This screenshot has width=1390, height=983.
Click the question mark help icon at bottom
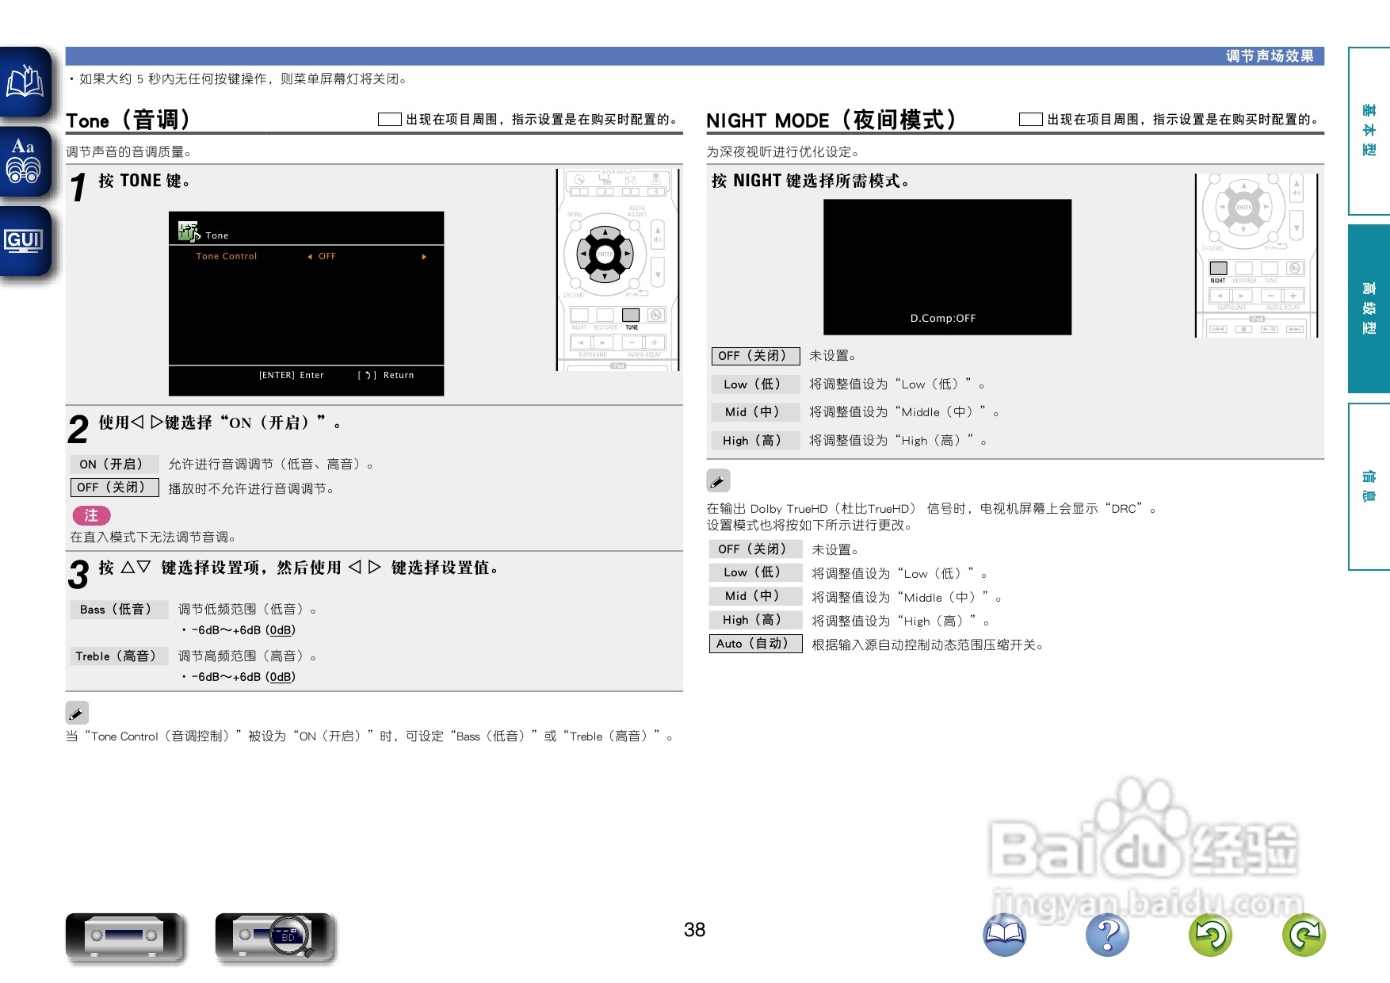point(1109,935)
